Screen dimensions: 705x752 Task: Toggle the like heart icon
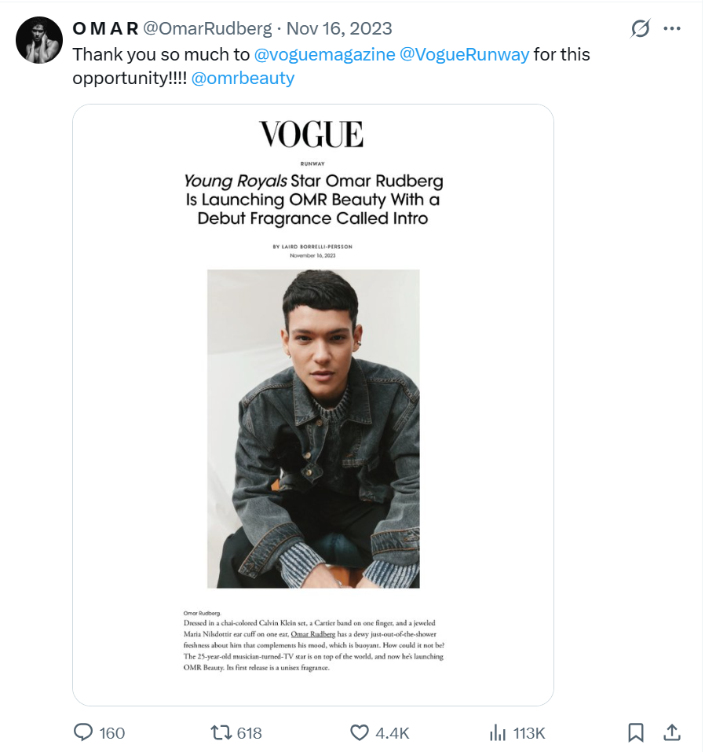pyautogui.click(x=360, y=732)
